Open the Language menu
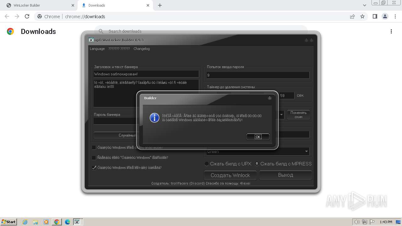Image resolution: width=402 pixels, height=226 pixels. click(x=97, y=49)
